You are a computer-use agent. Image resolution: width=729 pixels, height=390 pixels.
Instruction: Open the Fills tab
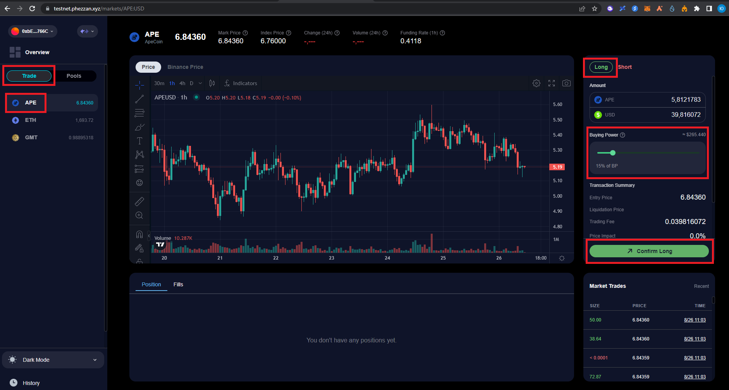[x=178, y=284]
